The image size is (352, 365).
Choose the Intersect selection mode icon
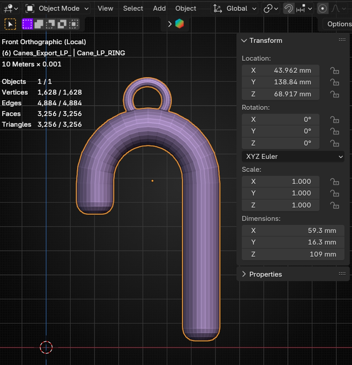(74, 24)
